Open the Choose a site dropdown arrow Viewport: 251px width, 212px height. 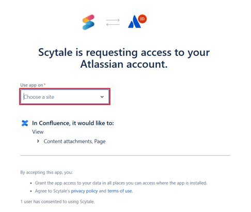(102, 97)
